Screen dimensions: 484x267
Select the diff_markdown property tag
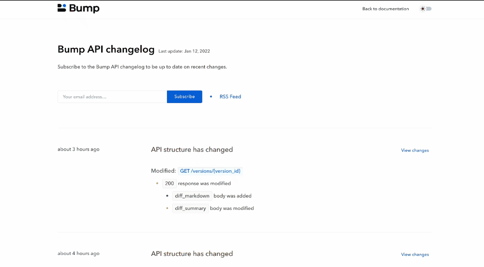(192, 196)
